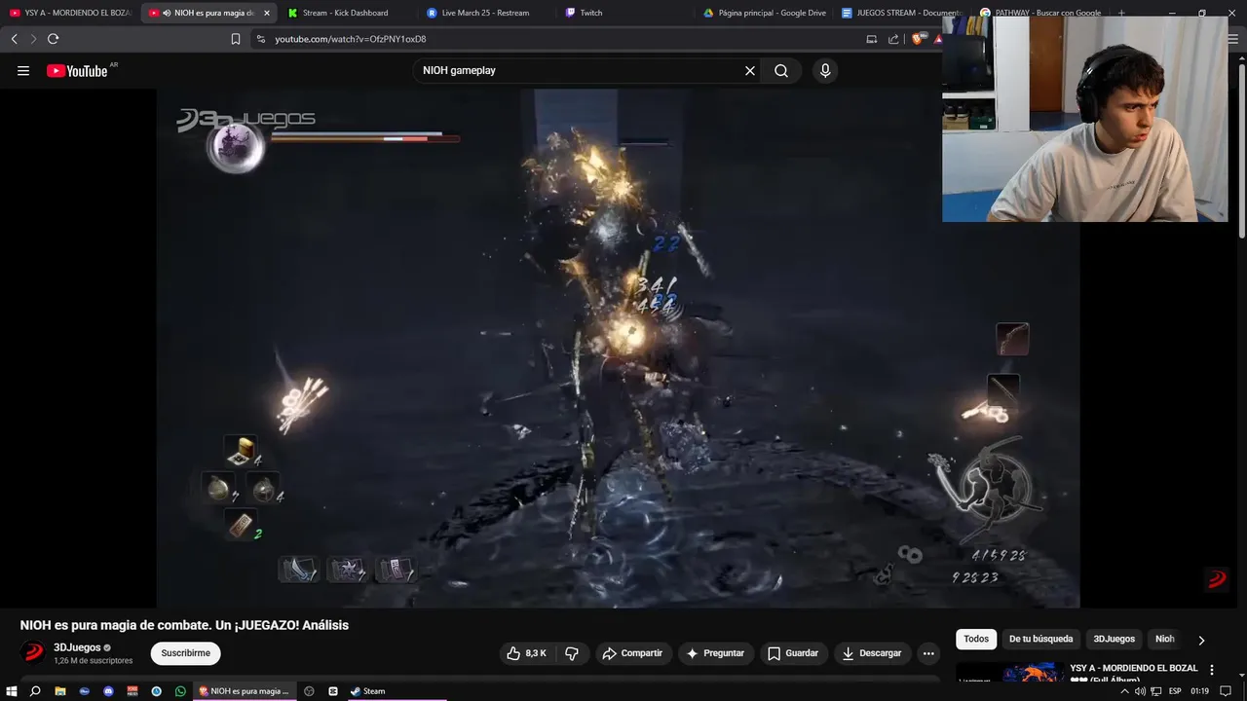Run search with magnifier button
The height and width of the screenshot is (701, 1247).
[x=781, y=70]
